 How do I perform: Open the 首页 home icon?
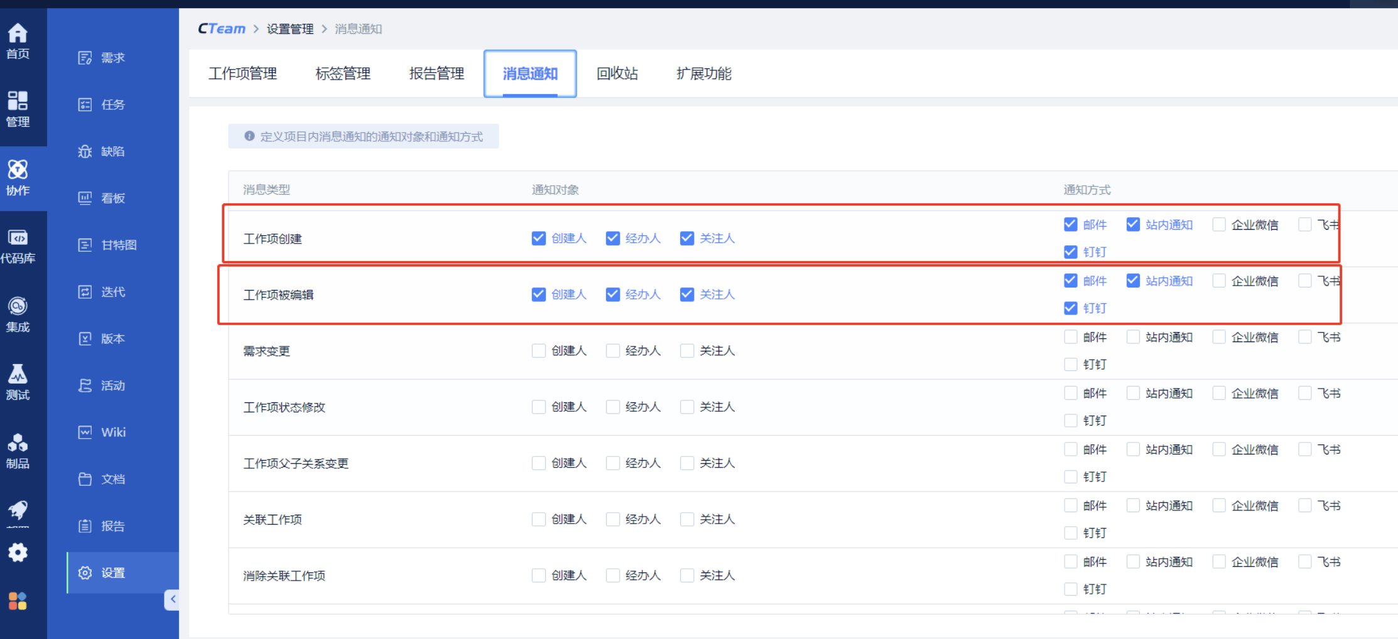tap(18, 41)
